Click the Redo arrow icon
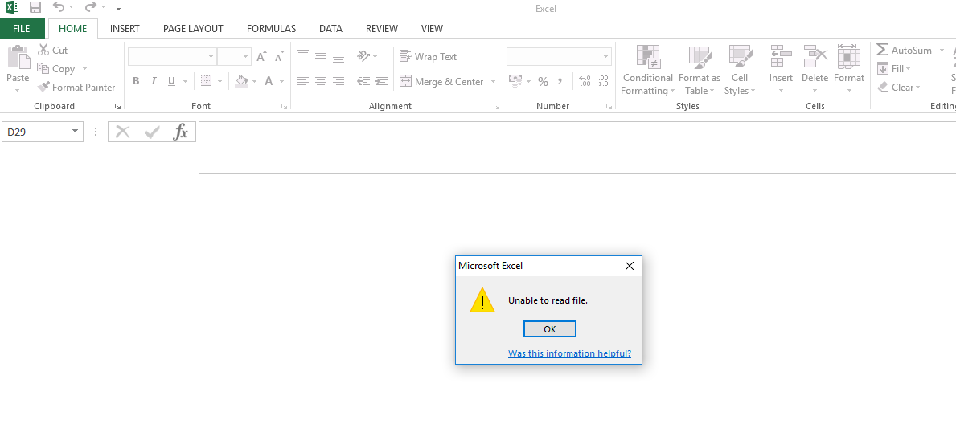 pos(90,7)
